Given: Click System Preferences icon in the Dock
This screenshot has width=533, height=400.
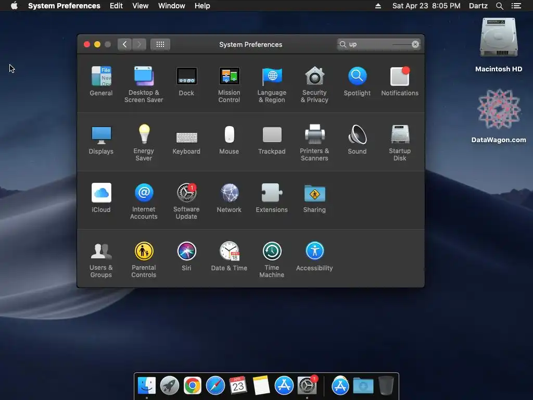Looking at the screenshot, I should 307,385.
